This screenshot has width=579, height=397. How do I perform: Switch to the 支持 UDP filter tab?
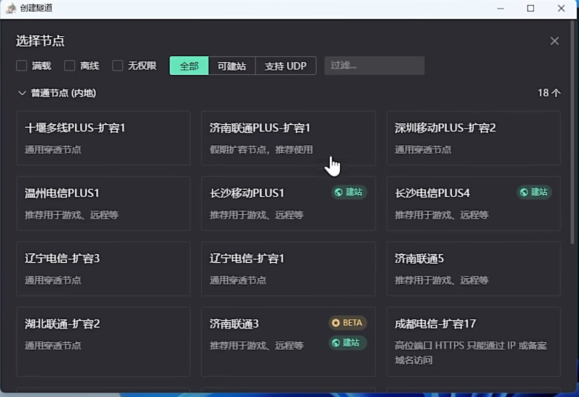(286, 66)
